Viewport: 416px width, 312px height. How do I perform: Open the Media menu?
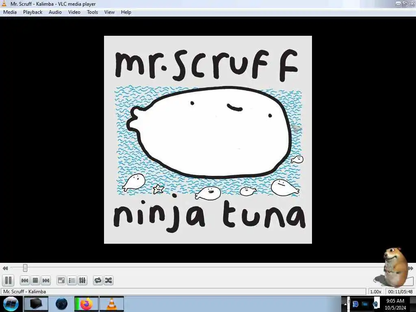10,12
